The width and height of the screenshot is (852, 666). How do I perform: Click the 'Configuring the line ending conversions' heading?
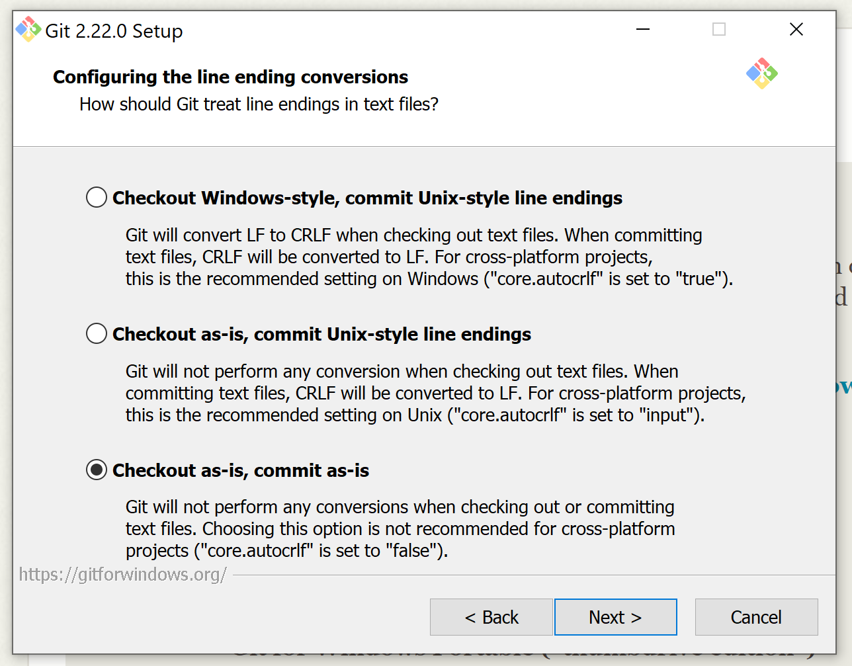point(230,77)
